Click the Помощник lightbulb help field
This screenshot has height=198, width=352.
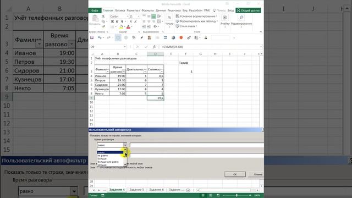(219, 10)
